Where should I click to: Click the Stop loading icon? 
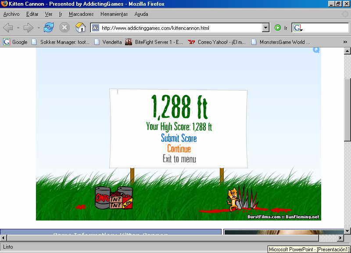64,28
